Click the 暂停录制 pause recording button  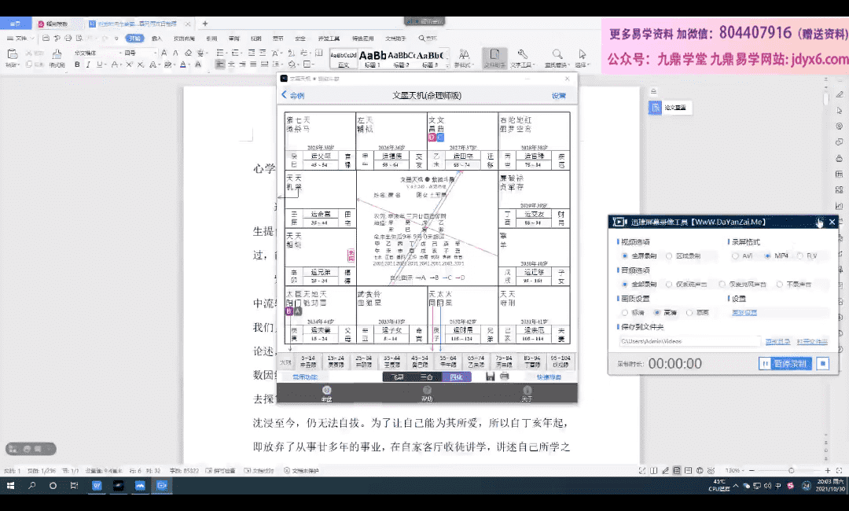coord(785,363)
